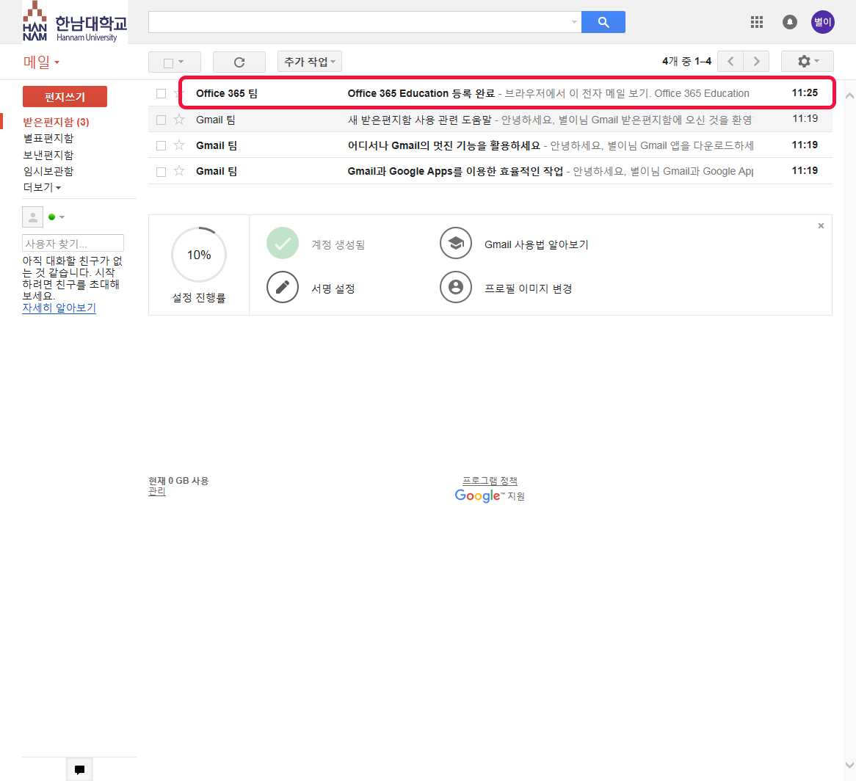Click the 프로필 이미지 변경 person icon
The height and width of the screenshot is (781, 856).
456,287
